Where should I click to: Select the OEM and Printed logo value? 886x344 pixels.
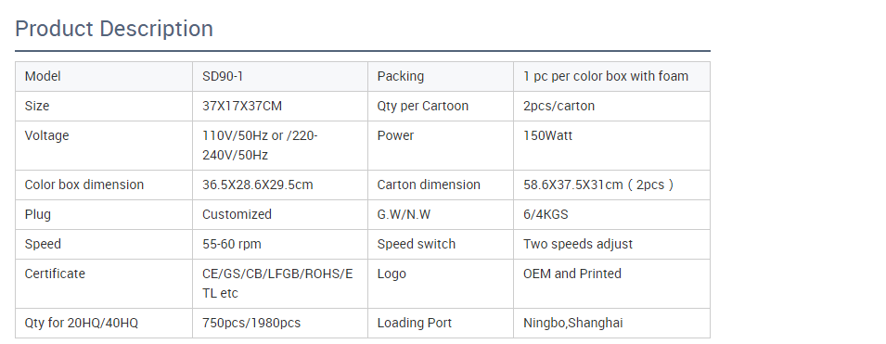(572, 274)
